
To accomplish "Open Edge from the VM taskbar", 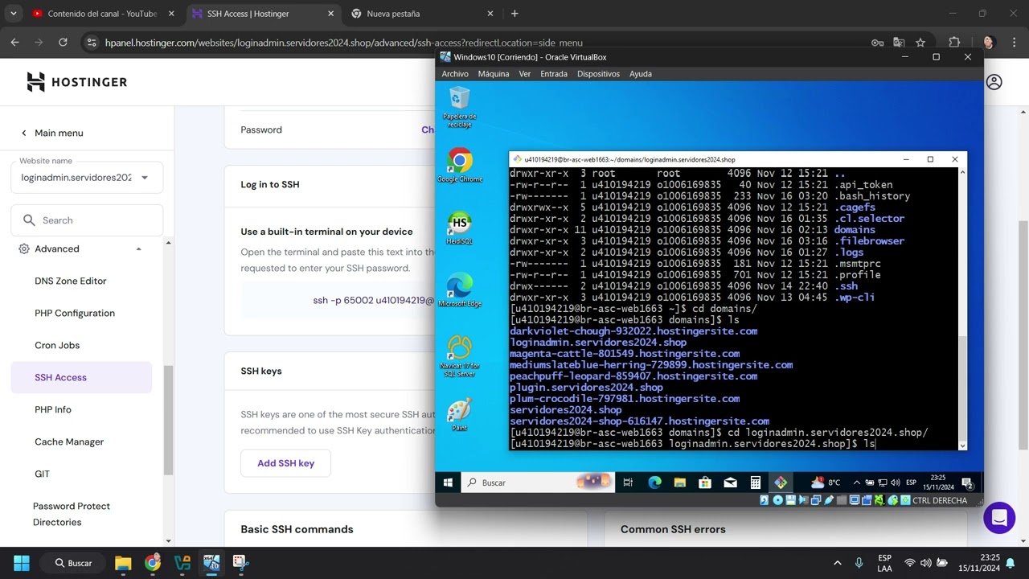I will (654, 482).
